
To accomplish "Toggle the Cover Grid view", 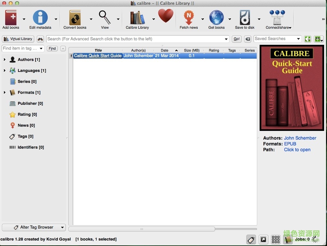I will coord(275,240).
